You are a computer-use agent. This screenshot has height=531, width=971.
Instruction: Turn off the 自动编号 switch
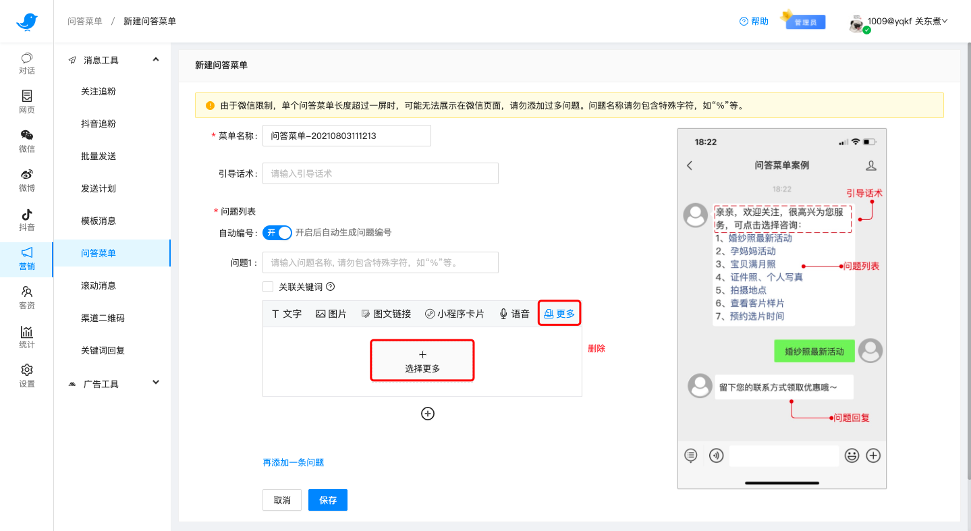[x=277, y=232]
